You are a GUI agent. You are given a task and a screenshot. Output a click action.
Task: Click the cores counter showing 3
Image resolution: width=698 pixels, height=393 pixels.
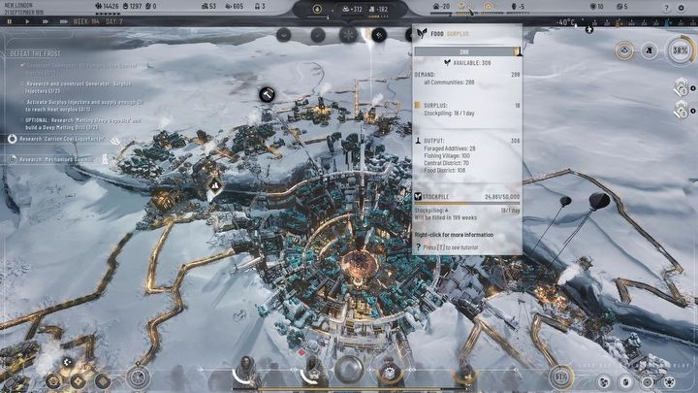tap(260, 6)
